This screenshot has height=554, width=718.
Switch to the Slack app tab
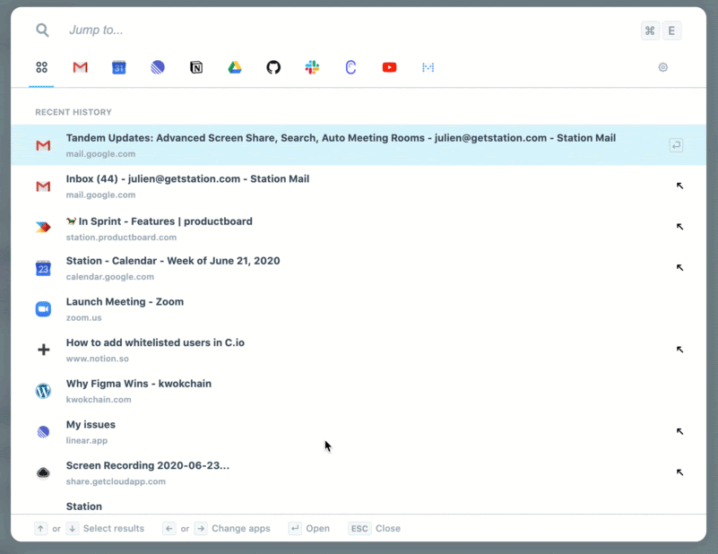pos(312,68)
